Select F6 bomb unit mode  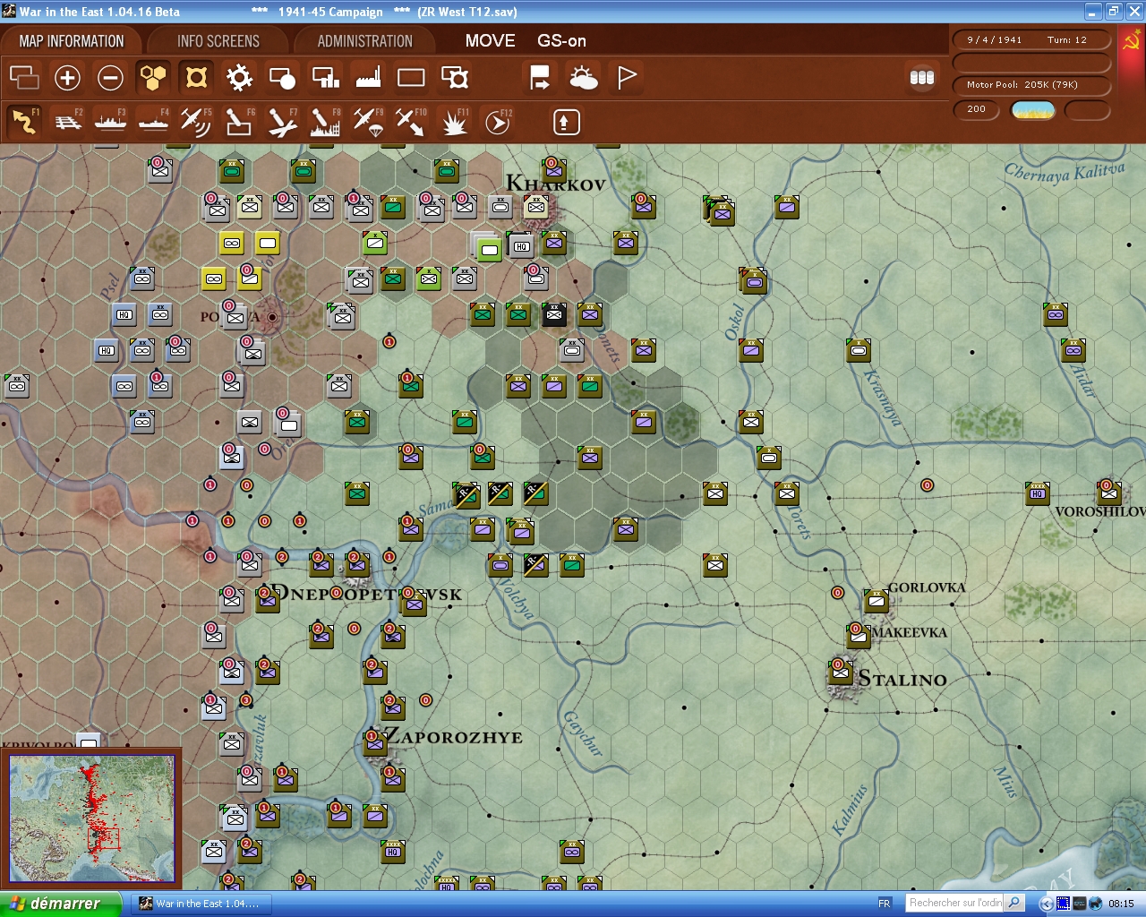[x=239, y=121]
